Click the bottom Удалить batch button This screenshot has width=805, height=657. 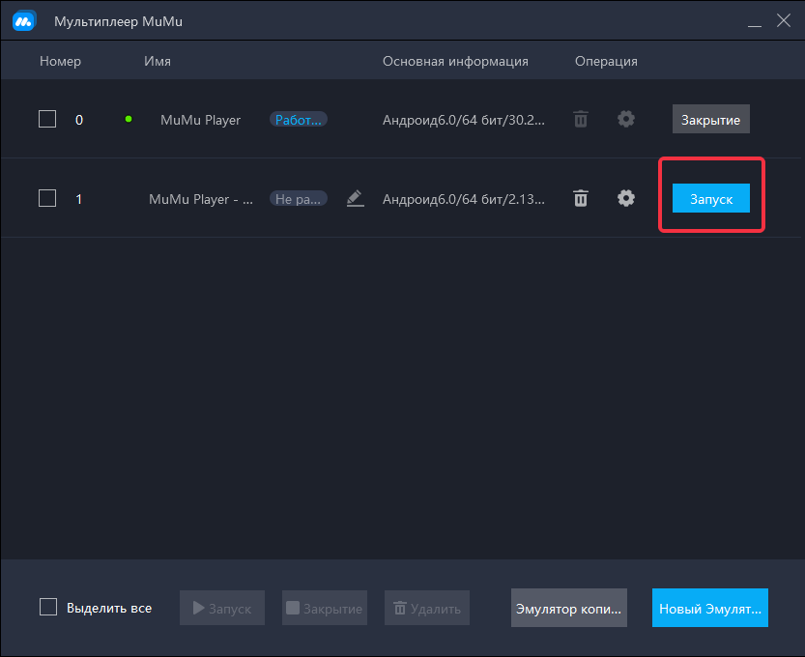click(427, 608)
